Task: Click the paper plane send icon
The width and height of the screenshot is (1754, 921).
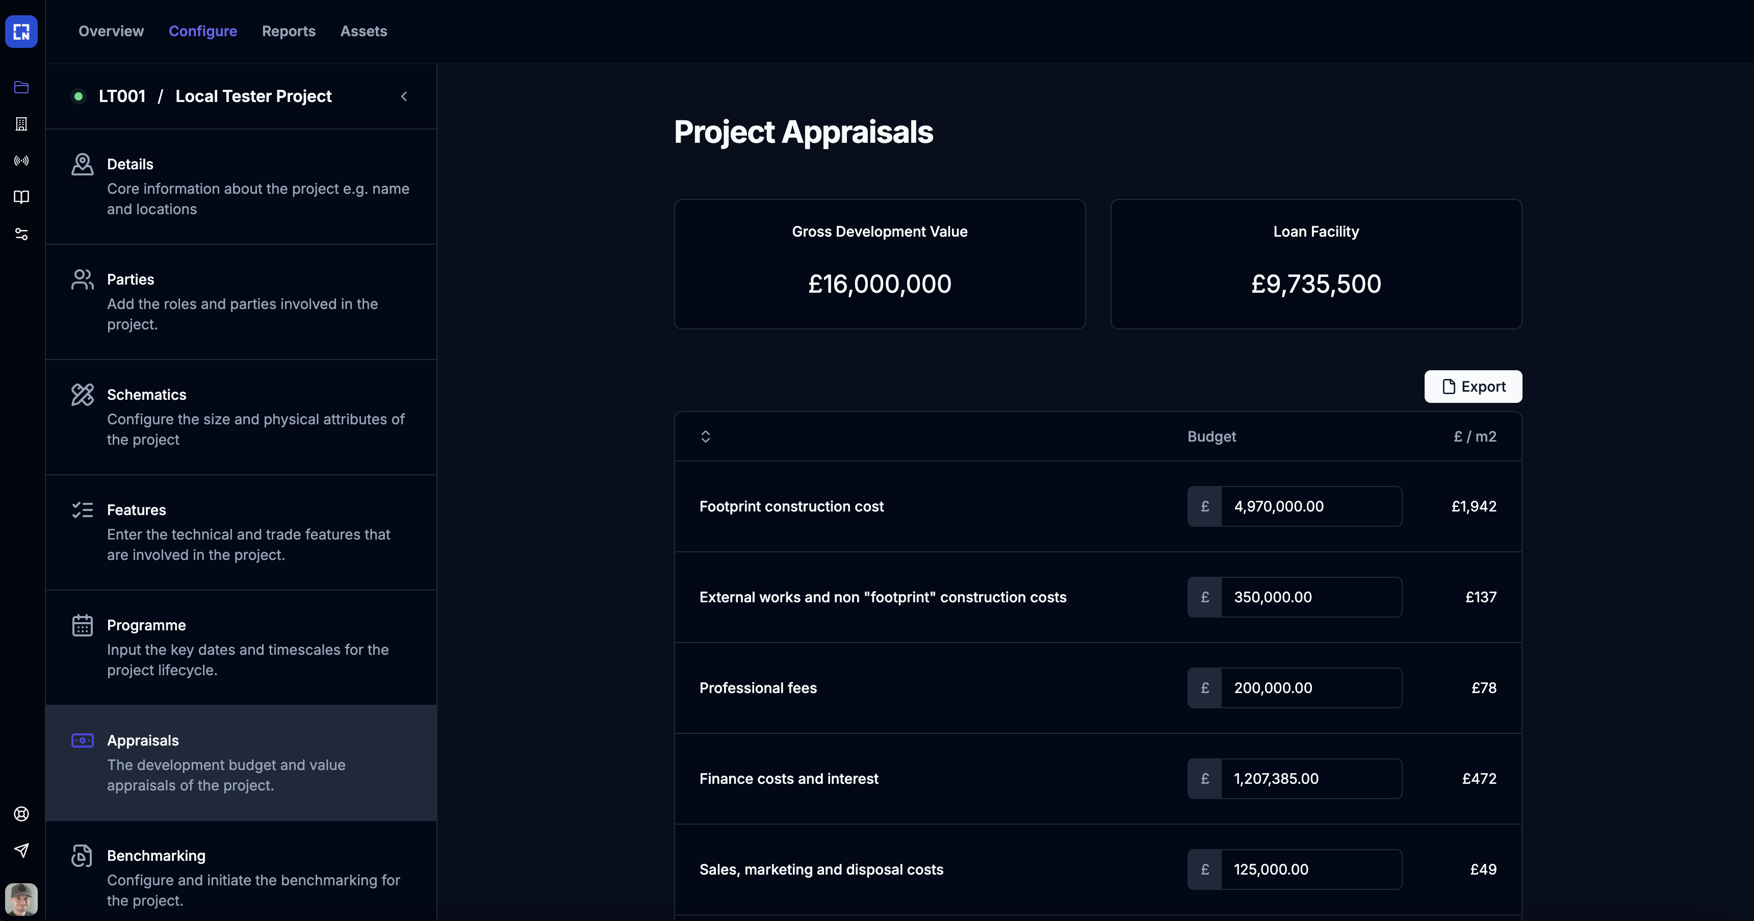Action: (21, 850)
